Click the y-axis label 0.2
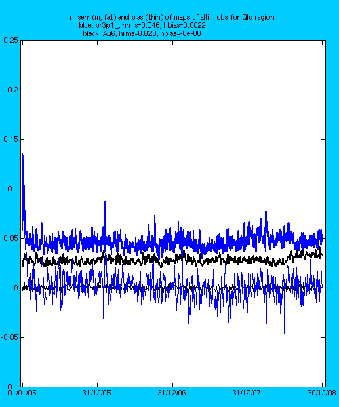 (x=12, y=90)
